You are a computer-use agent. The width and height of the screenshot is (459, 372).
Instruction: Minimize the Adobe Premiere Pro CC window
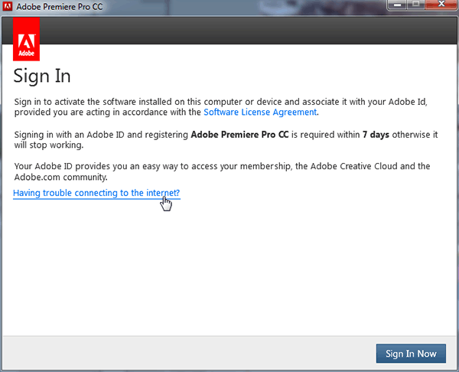pos(397,5)
